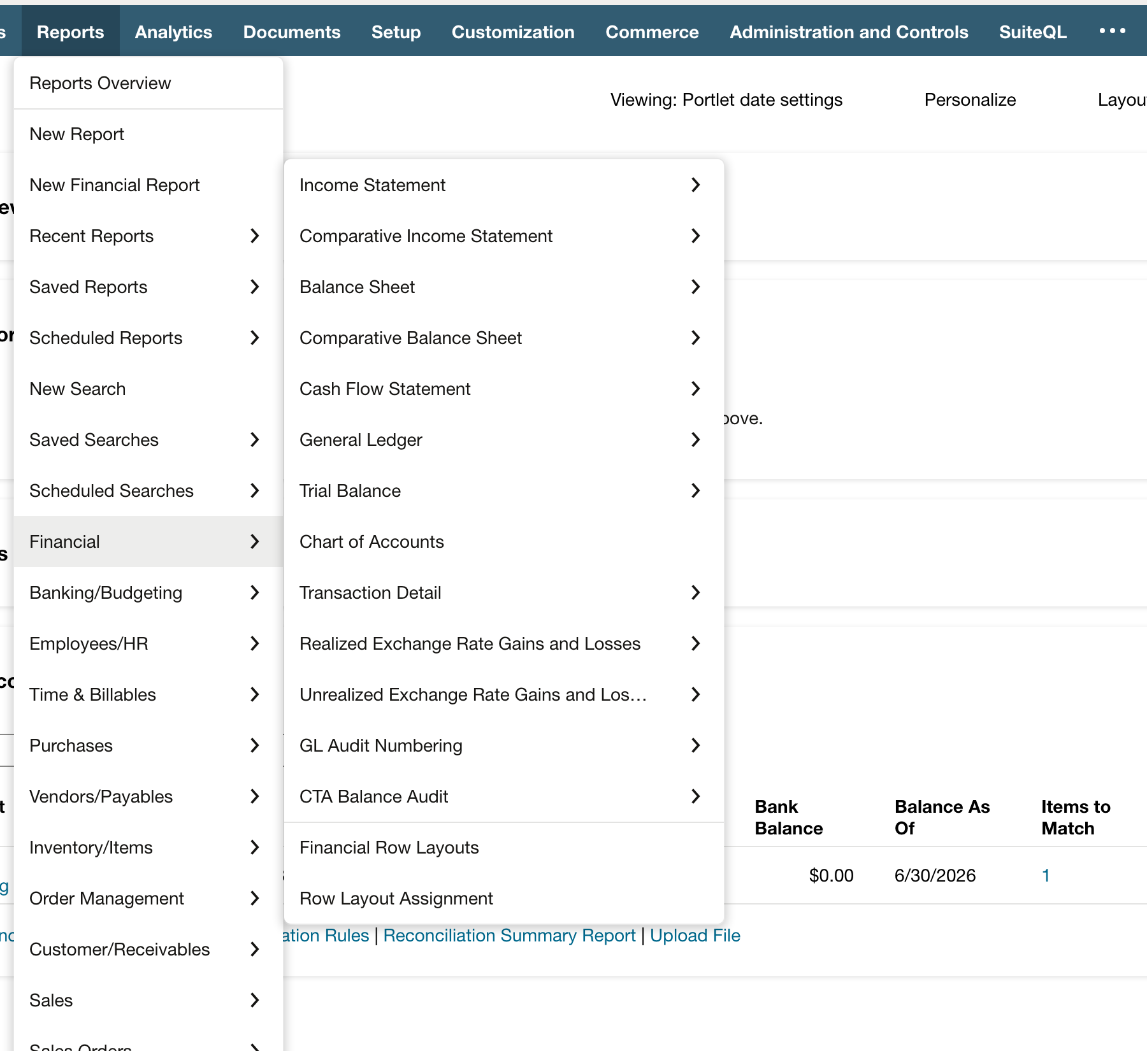Select Reports Overview

[x=148, y=83]
